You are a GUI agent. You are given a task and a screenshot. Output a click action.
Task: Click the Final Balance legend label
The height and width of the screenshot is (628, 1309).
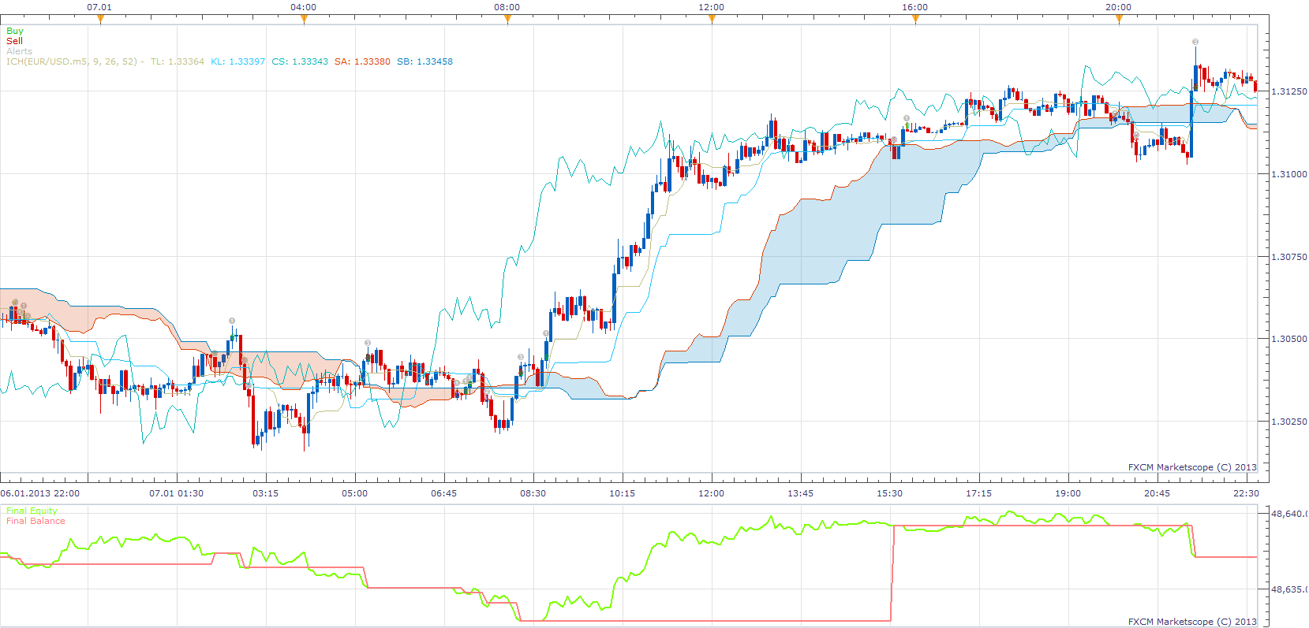[36, 521]
